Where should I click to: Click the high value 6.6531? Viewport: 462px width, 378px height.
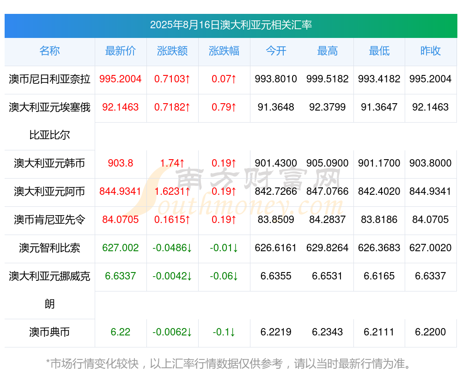(x=328, y=276)
